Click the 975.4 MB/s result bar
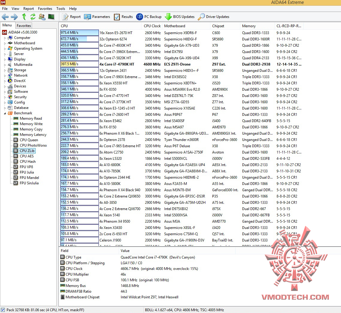The width and height of the screenshot is (341, 313). tap(79, 33)
